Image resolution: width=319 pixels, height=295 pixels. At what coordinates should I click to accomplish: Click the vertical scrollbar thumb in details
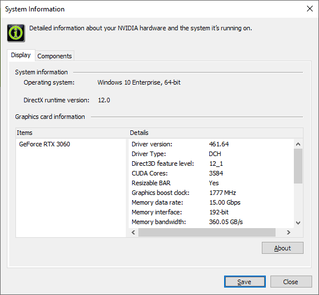coord(298,166)
